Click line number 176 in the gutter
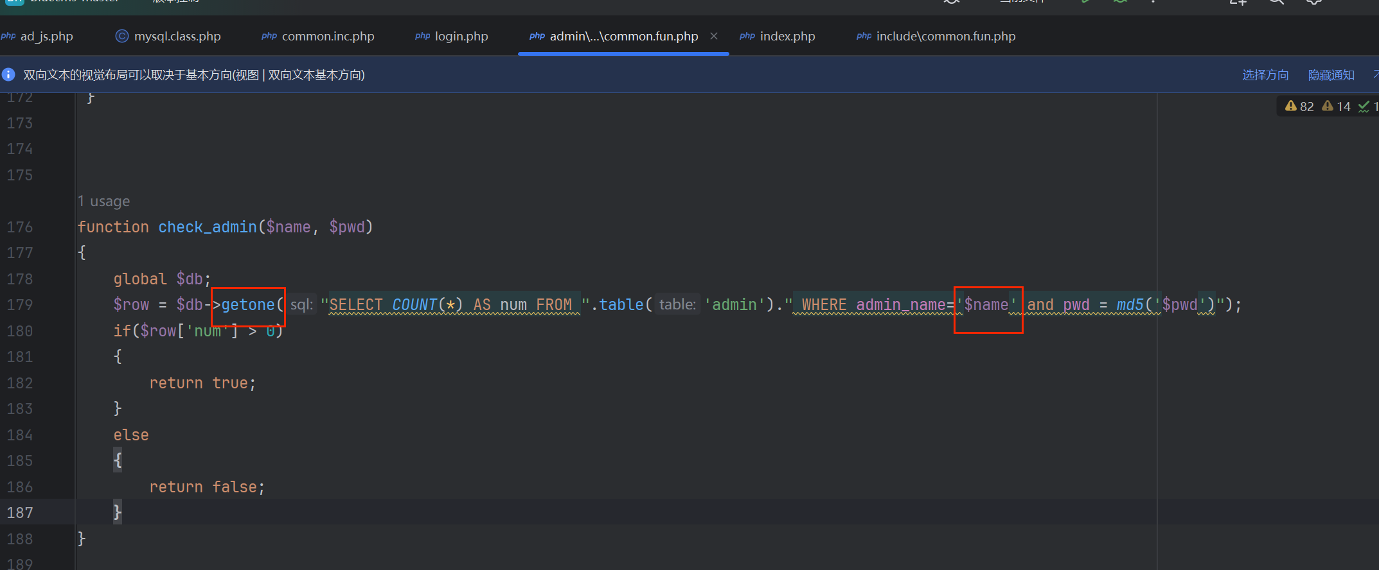The height and width of the screenshot is (570, 1379). 20,227
